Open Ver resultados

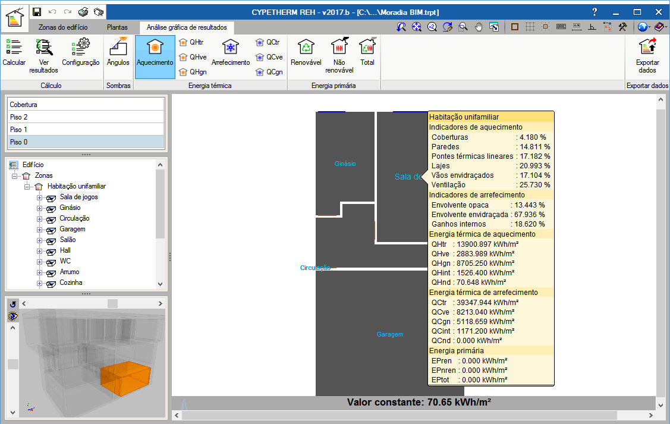click(x=43, y=55)
